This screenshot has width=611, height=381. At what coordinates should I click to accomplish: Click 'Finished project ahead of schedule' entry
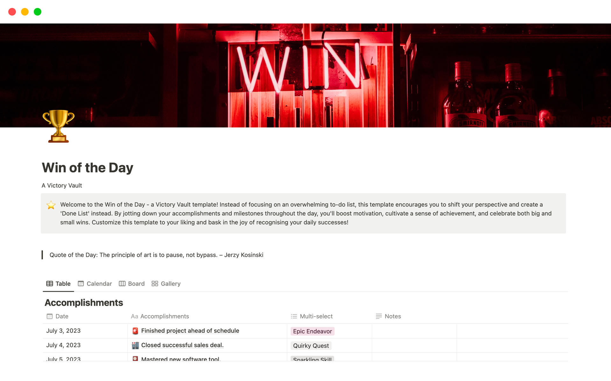(190, 331)
